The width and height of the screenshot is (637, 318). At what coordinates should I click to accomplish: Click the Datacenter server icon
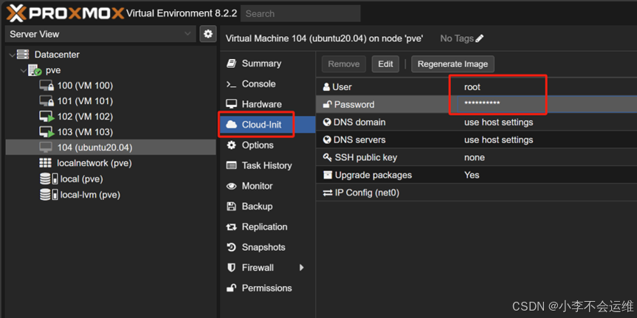point(23,55)
